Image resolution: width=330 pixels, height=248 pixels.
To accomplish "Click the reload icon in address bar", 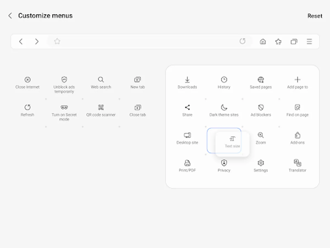I will 242,41.
